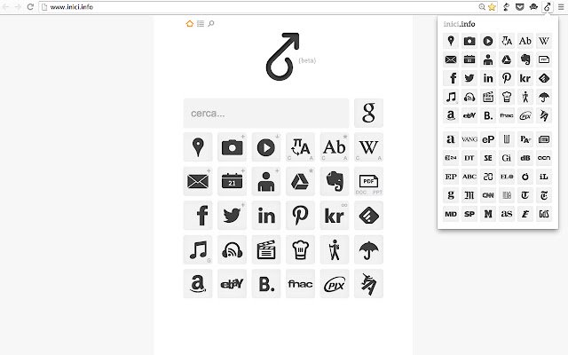
Task: Open the Facebook tile in main grid
Action: click(x=198, y=215)
